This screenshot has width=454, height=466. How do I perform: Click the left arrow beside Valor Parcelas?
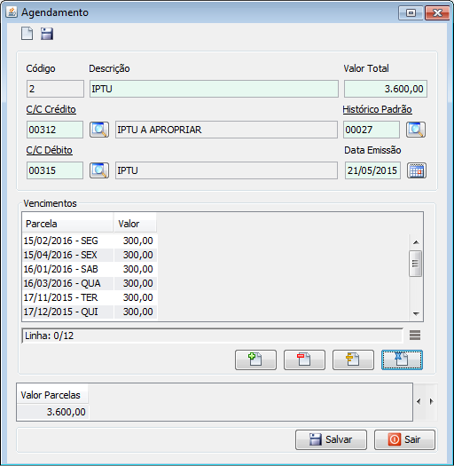(x=419, y=401)
